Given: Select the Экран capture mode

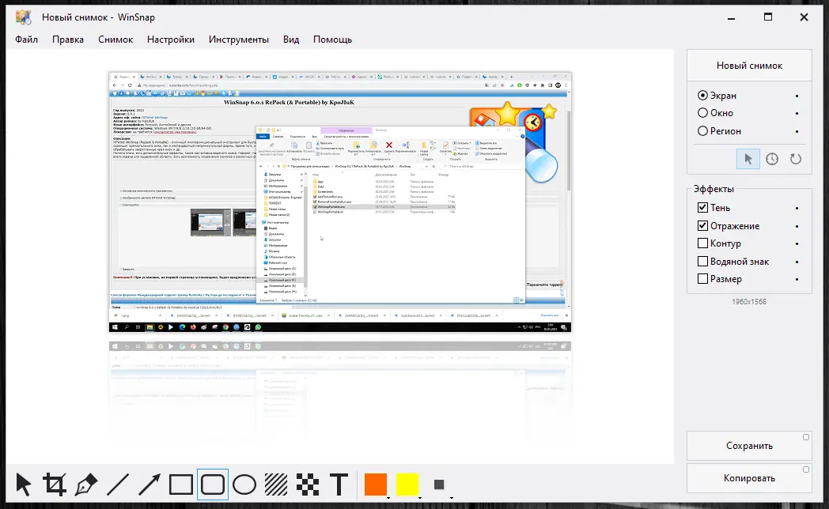Looking at the screenshot, I should pos(717,96).
